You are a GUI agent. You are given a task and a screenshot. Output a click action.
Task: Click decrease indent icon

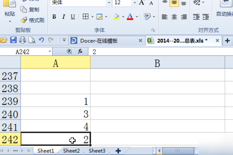pyautogui.click(x=196, y=17)
